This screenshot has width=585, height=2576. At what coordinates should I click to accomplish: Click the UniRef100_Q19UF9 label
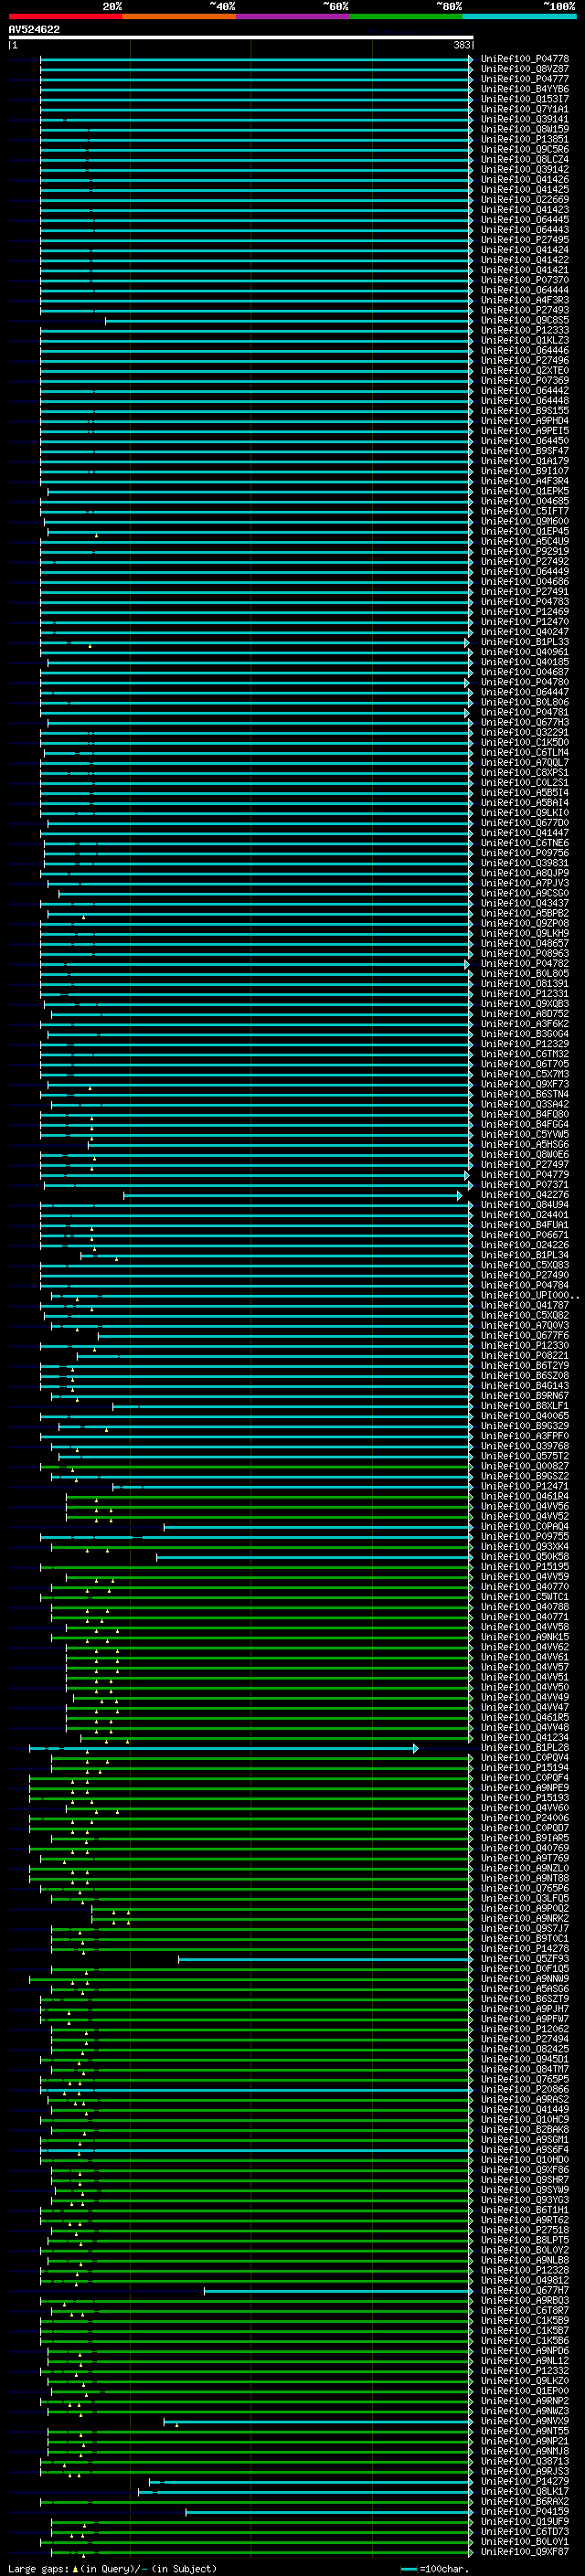click(524, 2522)
